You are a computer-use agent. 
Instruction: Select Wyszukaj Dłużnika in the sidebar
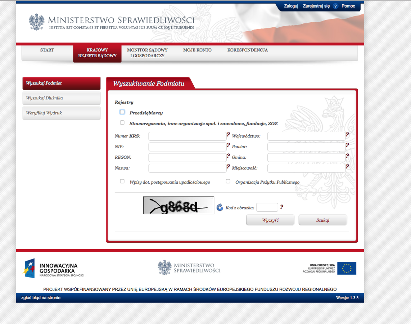click(62, 98)
